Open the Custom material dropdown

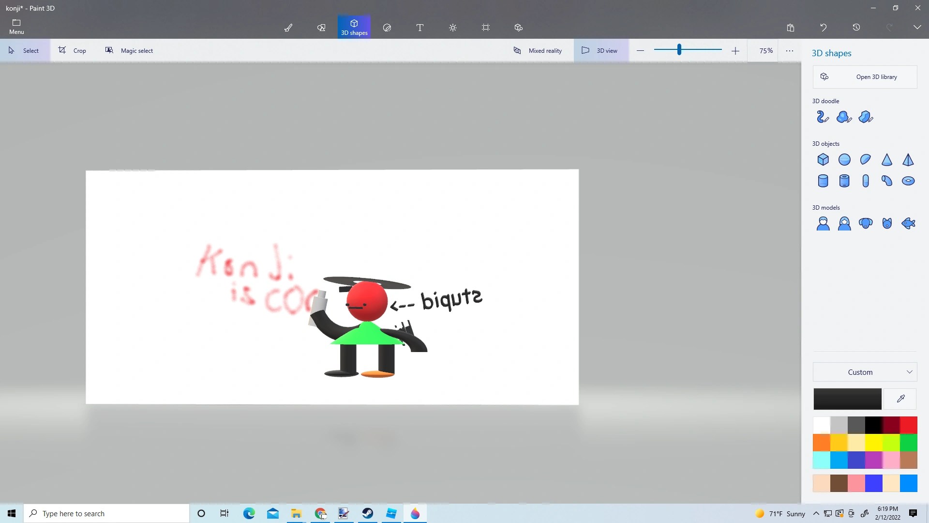(x=864, y=372)
